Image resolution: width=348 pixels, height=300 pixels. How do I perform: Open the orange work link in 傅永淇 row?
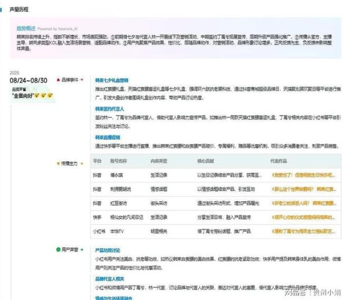click(x=303, y=175)
